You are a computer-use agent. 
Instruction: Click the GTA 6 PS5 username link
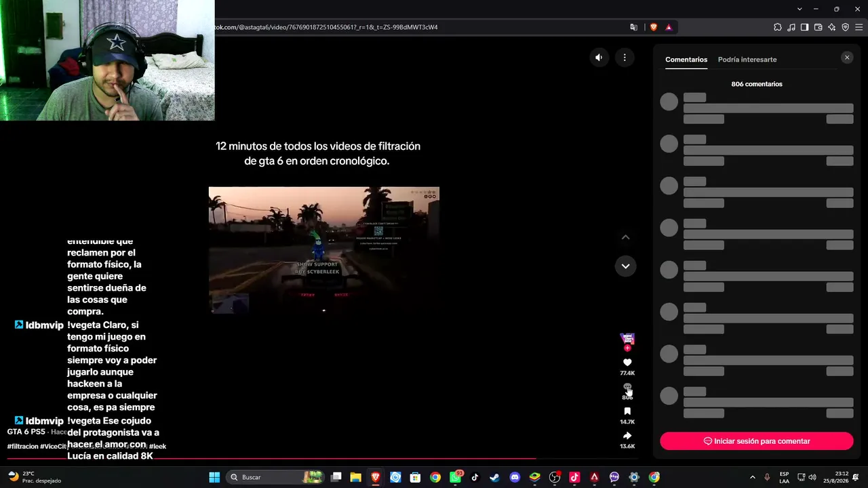[26, 432]
